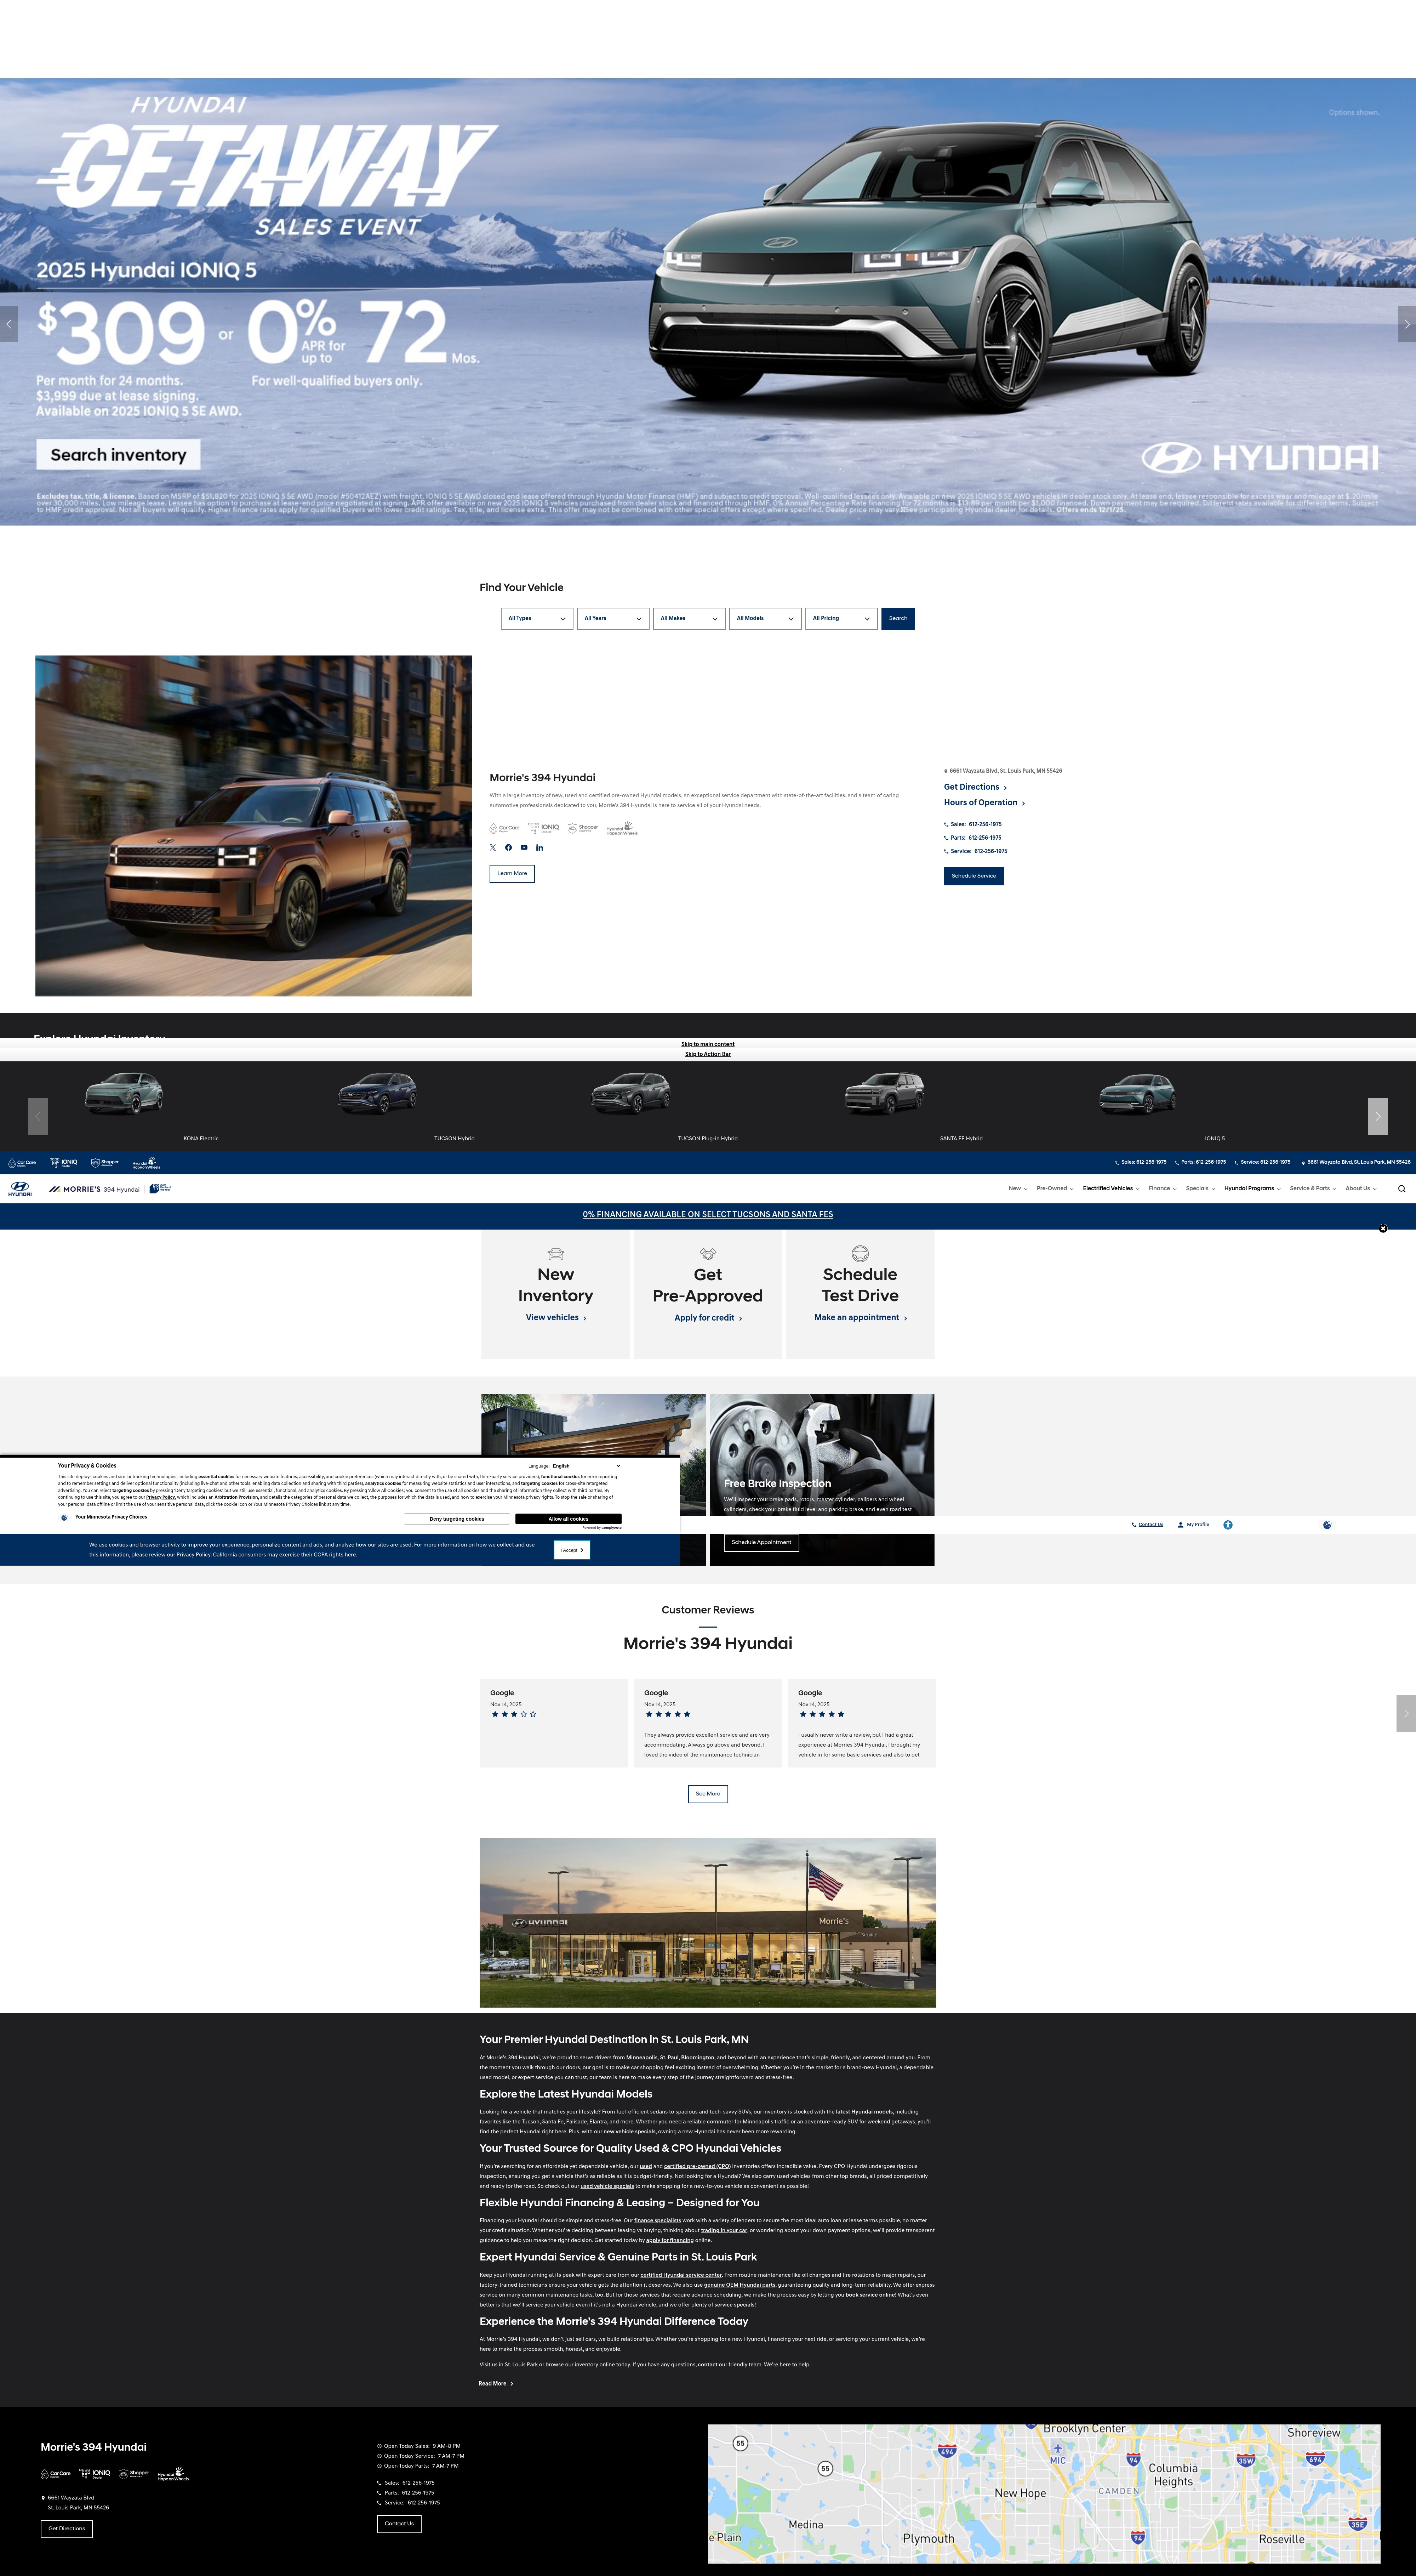
Task: Go to next hero banner slide
Action: (x=1407, y=324)
